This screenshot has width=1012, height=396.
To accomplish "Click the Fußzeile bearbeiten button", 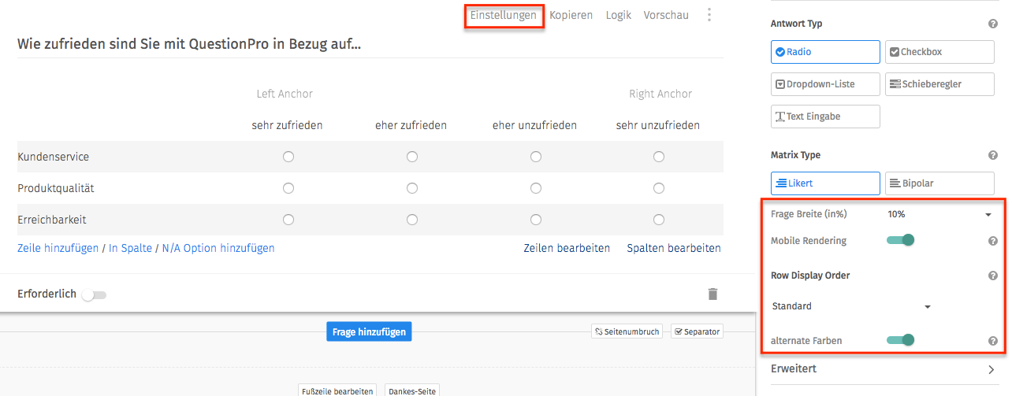I will point(339,390).
